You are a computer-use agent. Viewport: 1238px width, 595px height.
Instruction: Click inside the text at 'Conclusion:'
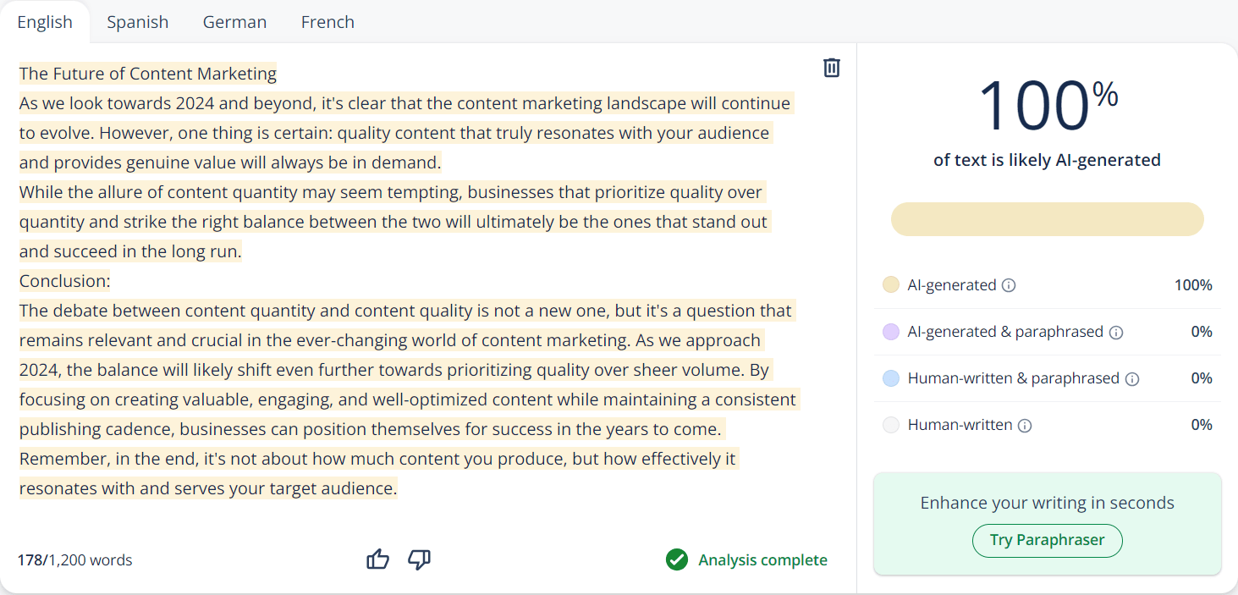(65, 281)
